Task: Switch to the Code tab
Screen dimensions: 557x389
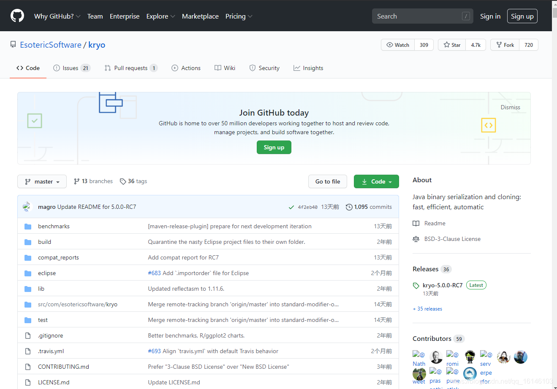Action: (28, 68)
